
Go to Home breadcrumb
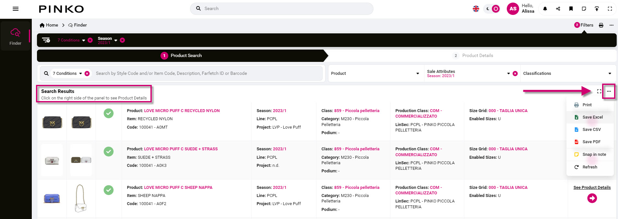tap(49, 25)
